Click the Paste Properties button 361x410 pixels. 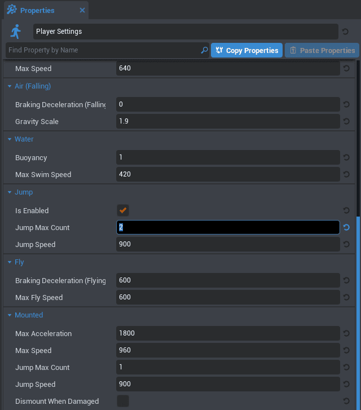[322, 50]
